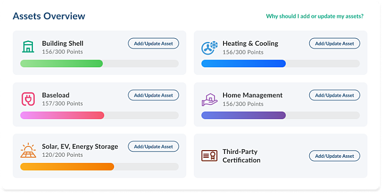The width and height of the screenshot is (382, 193).
Task: Select the Third-Party Certification title text
Action: pos(242,156)
